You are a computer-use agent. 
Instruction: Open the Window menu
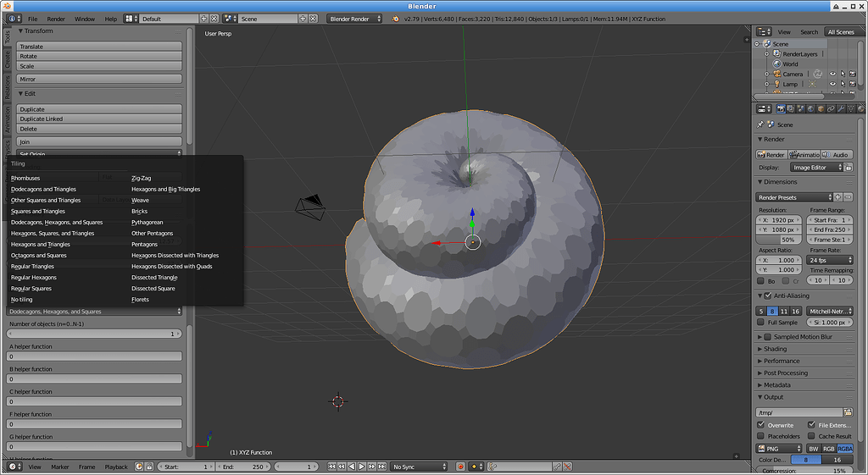click(85, 19)
